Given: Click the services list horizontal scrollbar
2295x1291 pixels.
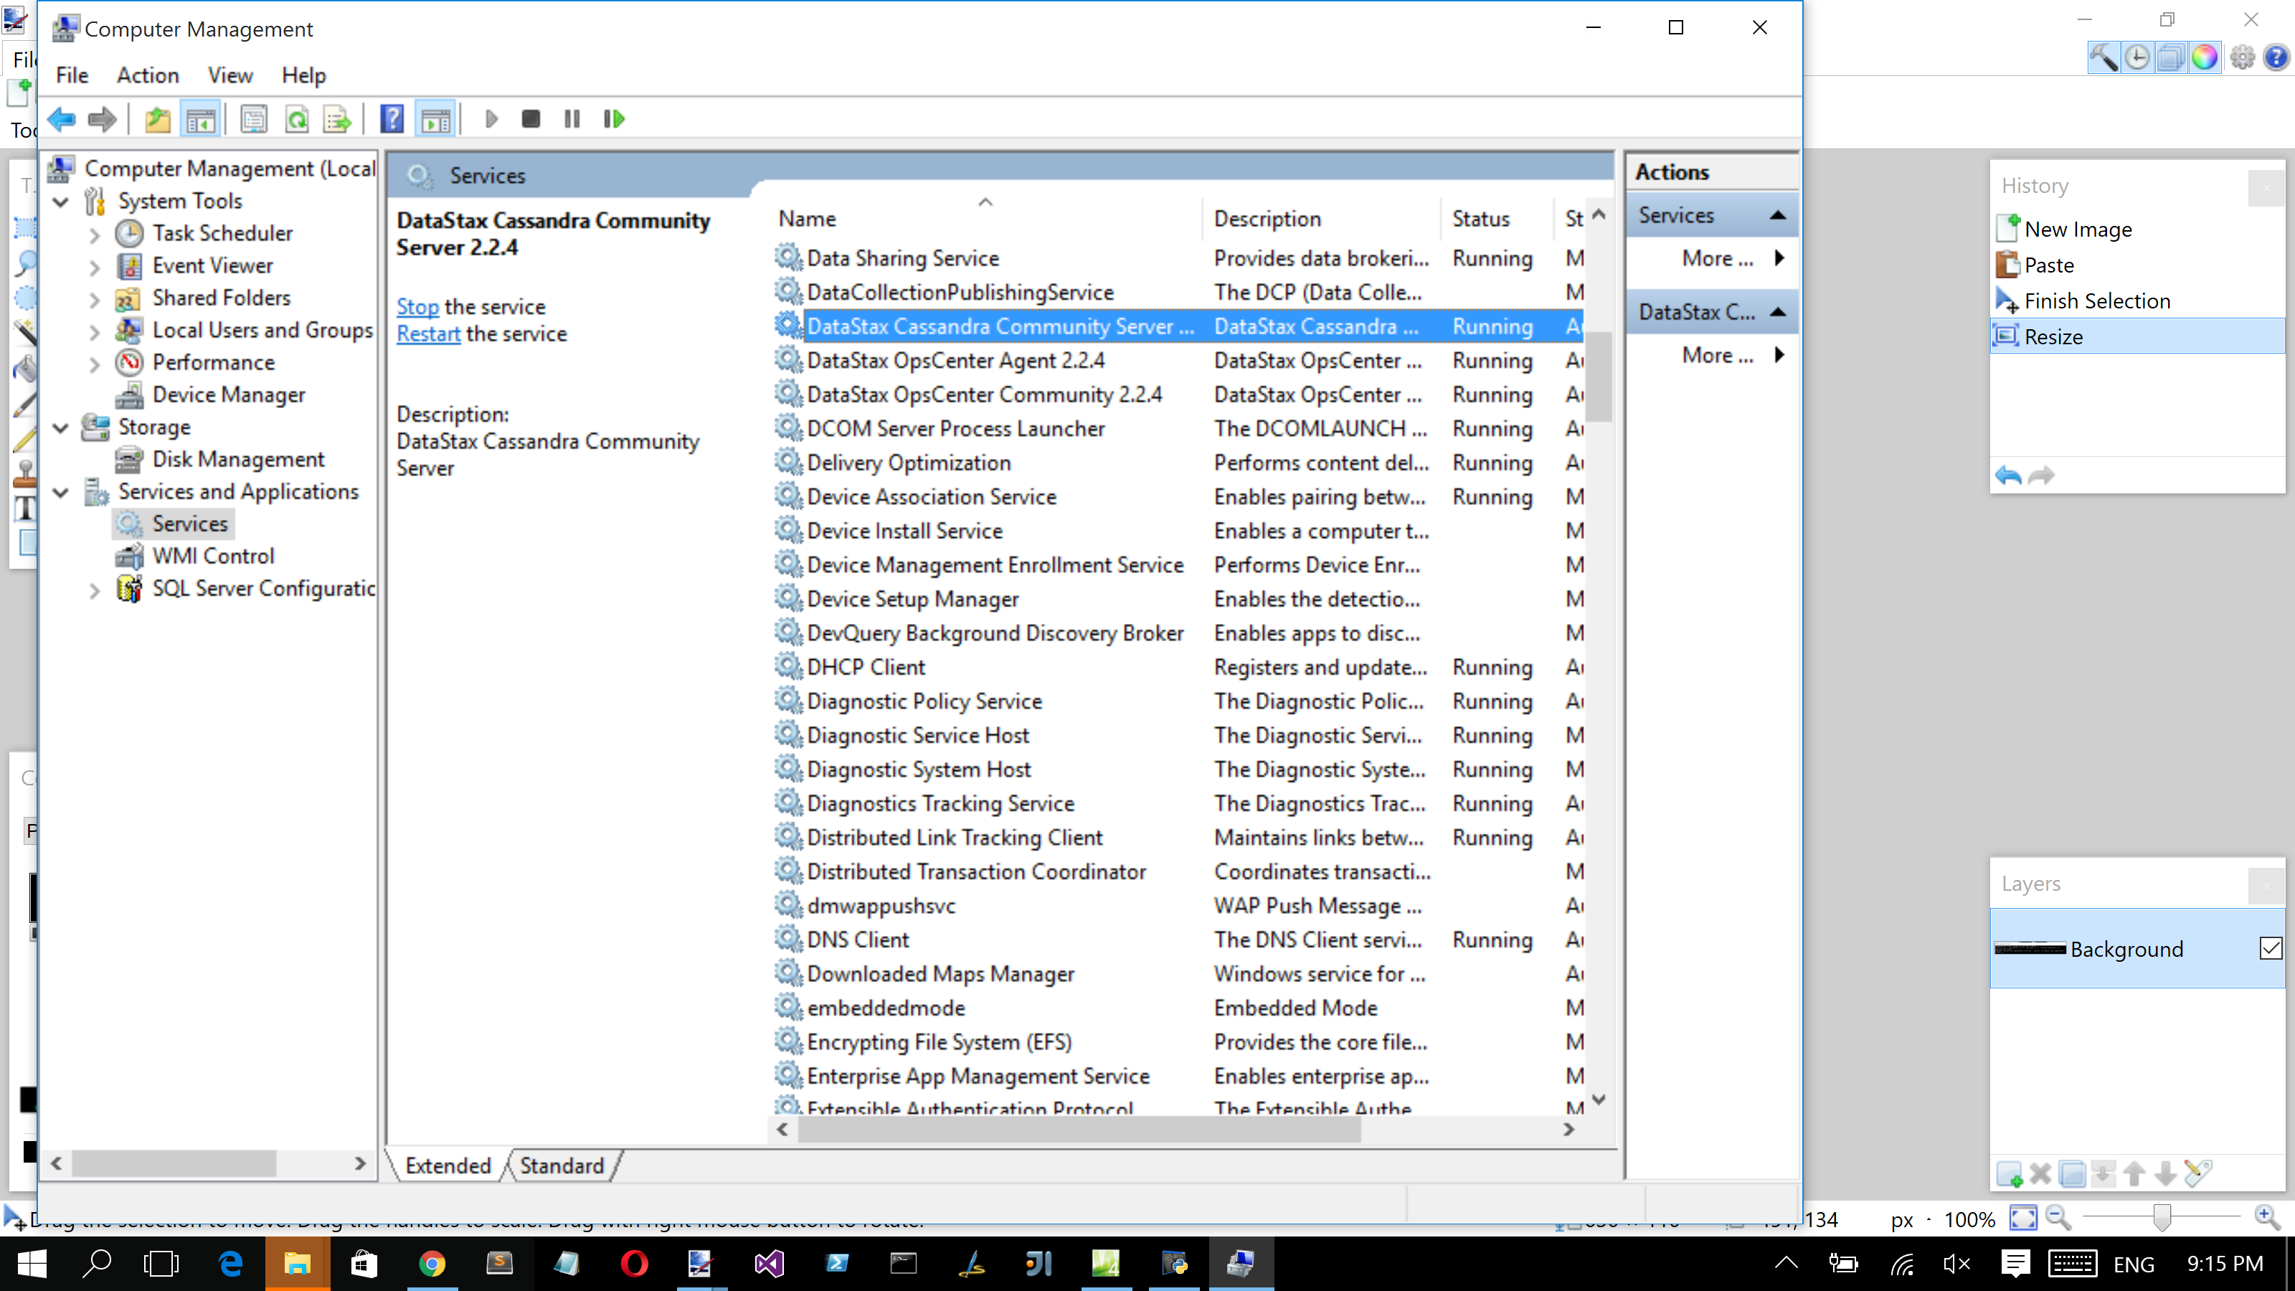Looking at the screenshot, I should (1080, 1130).
